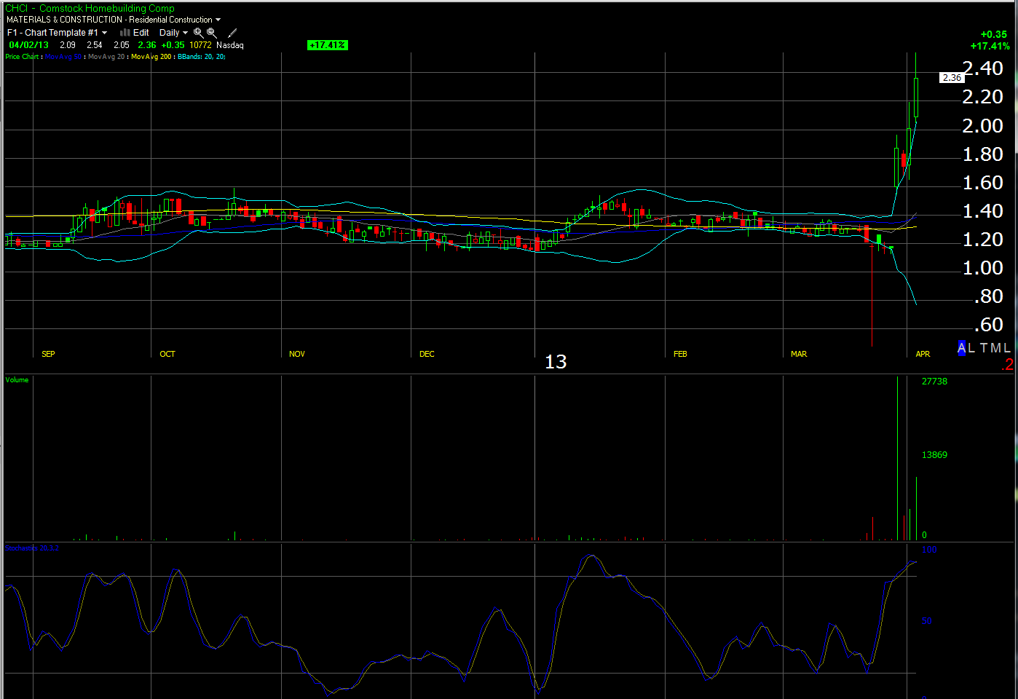This screenshot has height=699, width=1018.
Task: Click the bar chart Edit icon
Action: point(125,33)
